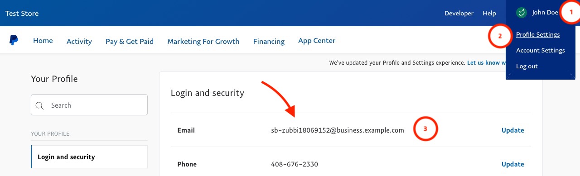Open Marketing For Growth
This screenshot has height=176, width=580.
click(203, 41)
